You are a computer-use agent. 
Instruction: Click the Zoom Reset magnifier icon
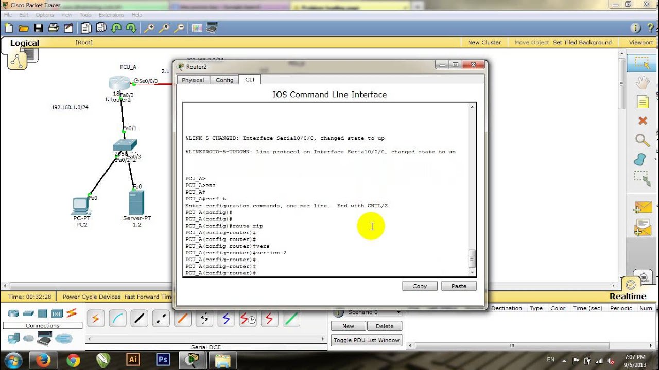[164, 28]
